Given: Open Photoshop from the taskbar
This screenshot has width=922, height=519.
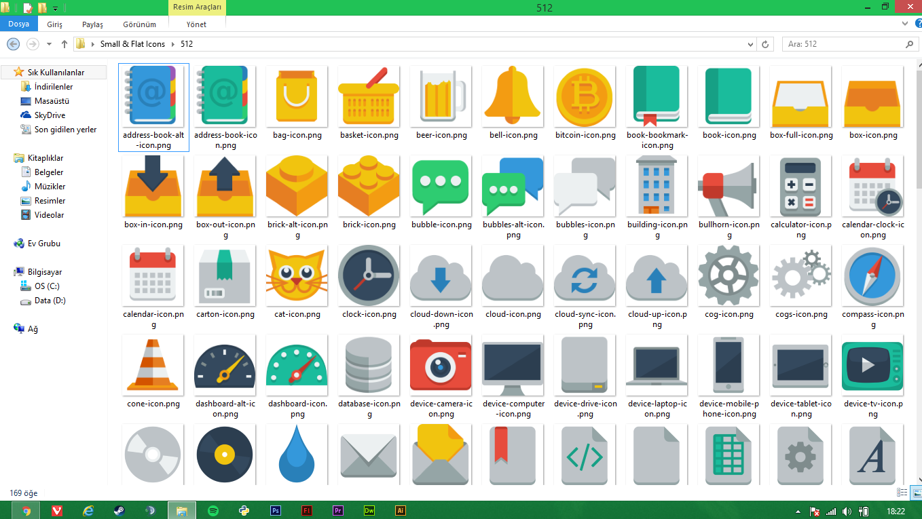Looking at the screenshot, I should tap(276, 510).
